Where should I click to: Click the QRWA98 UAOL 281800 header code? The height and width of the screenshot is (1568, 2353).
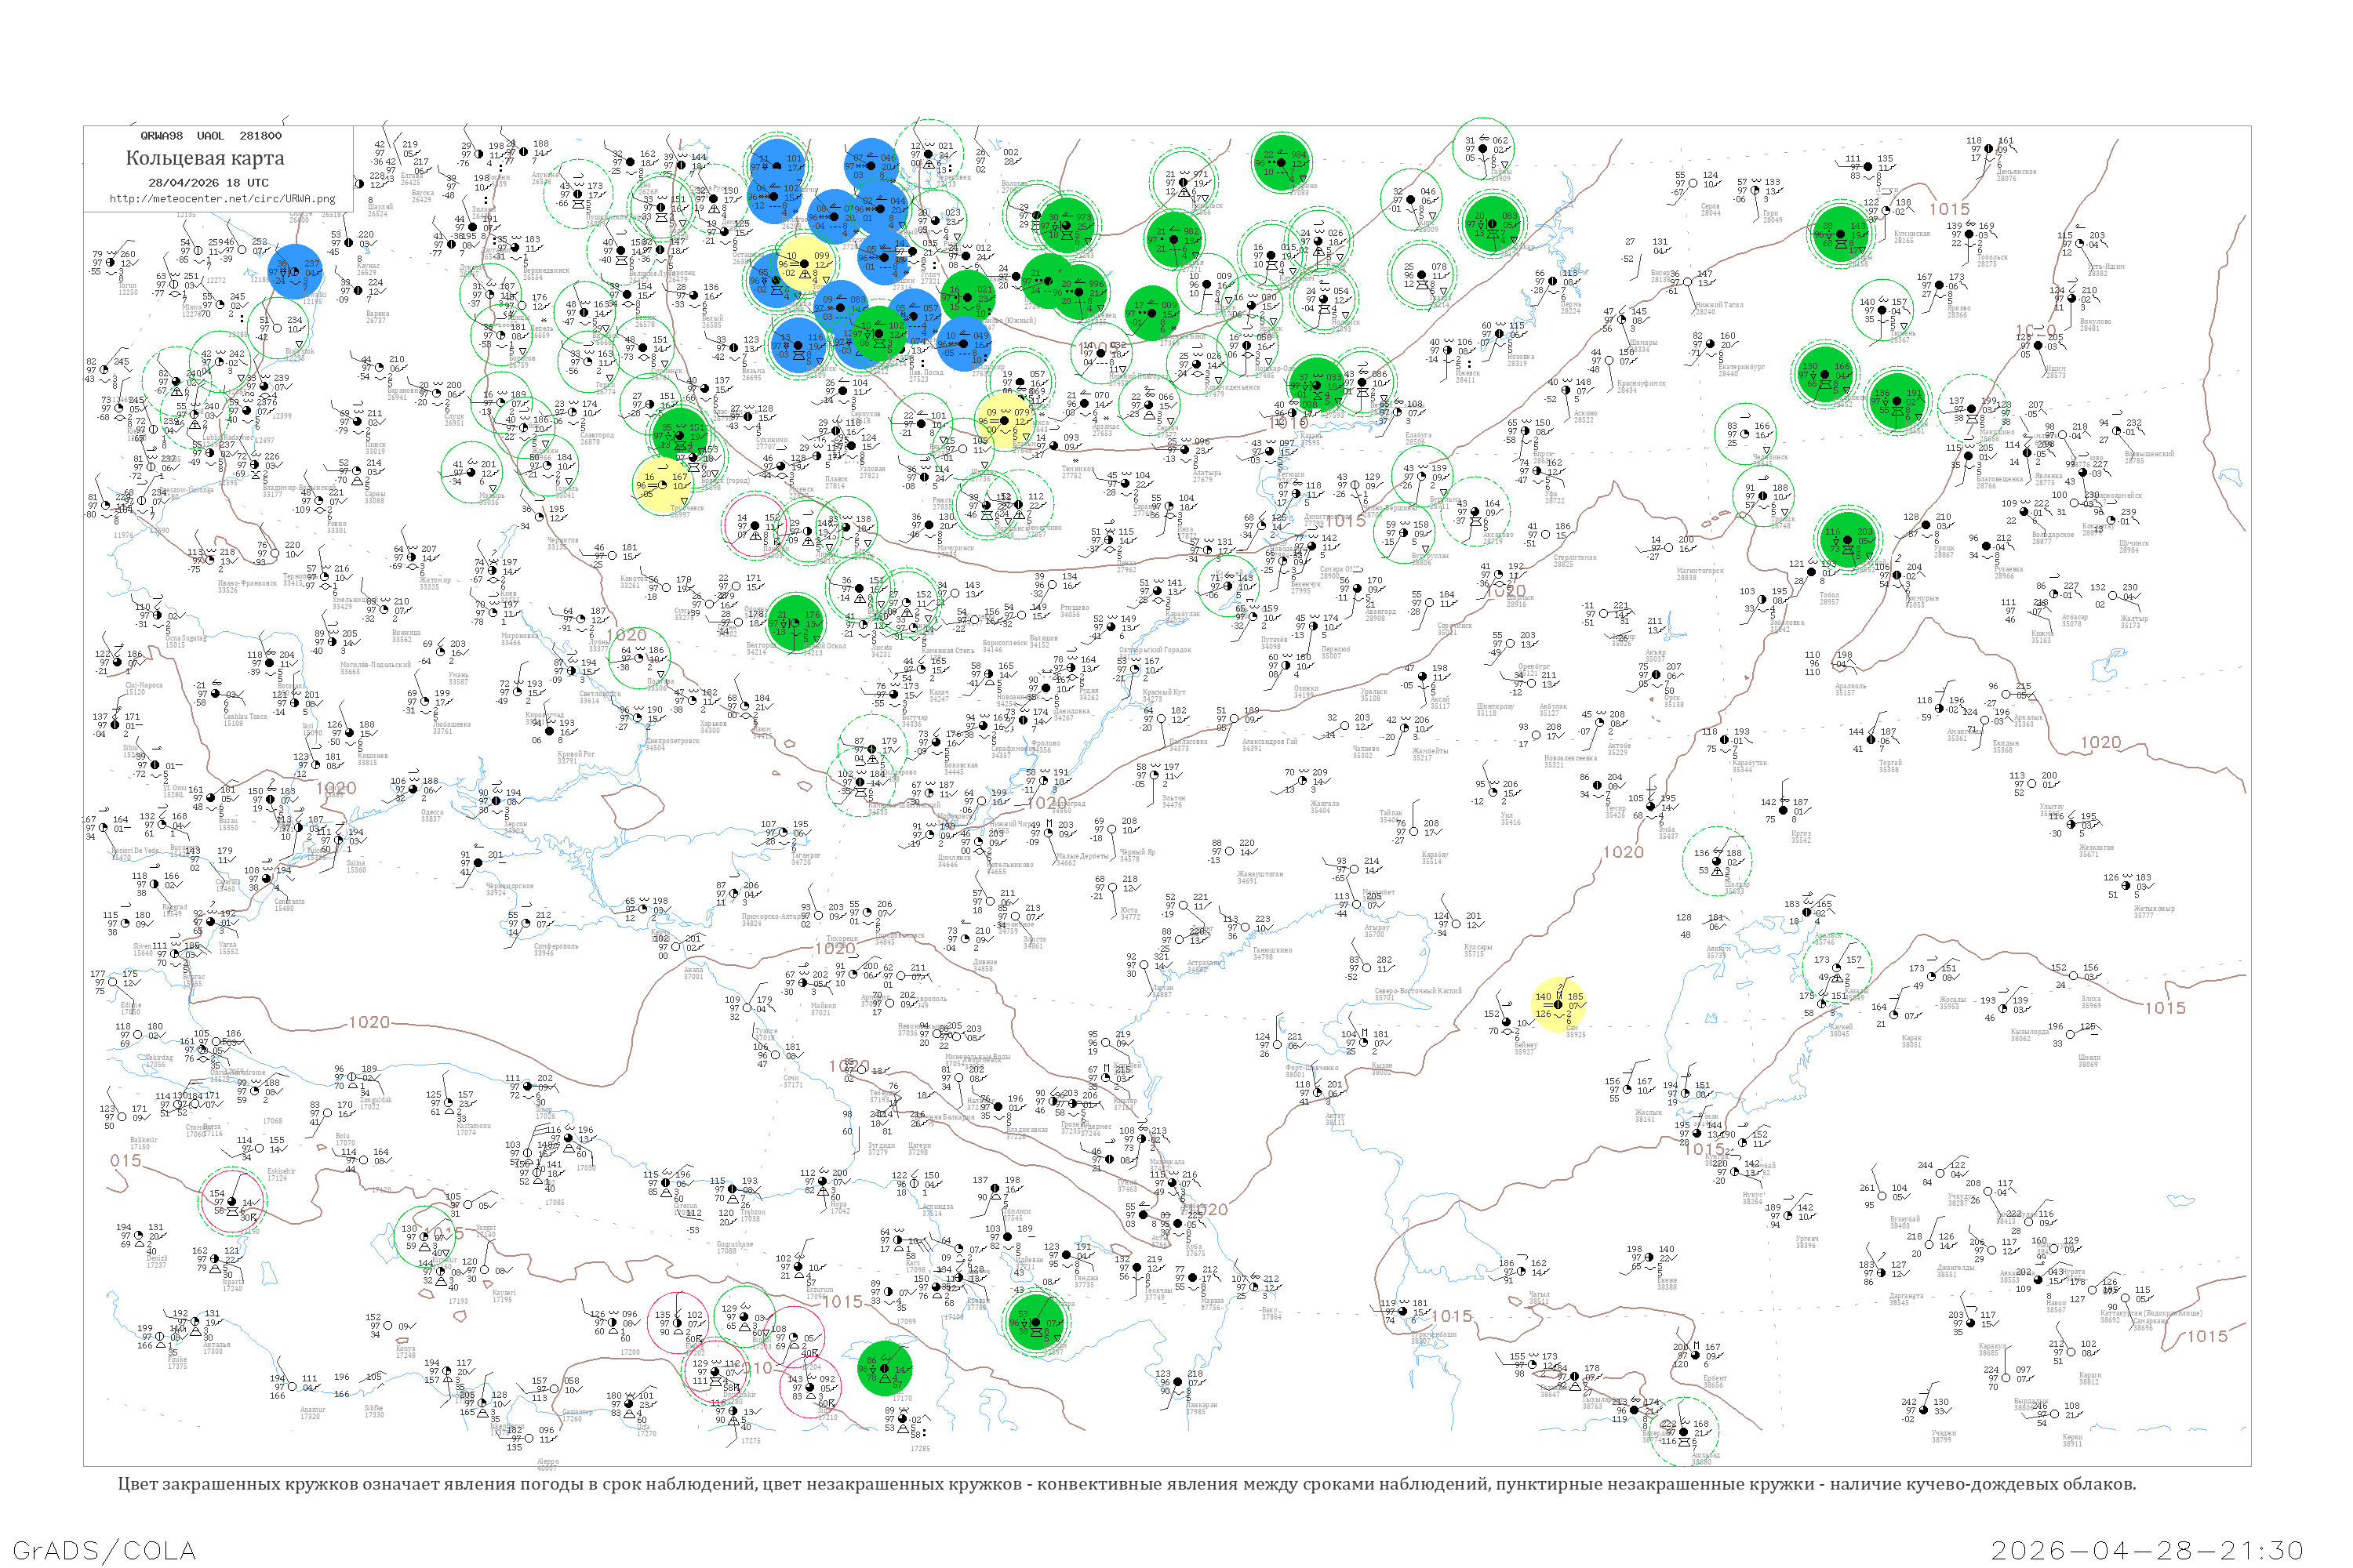point(210,135)
